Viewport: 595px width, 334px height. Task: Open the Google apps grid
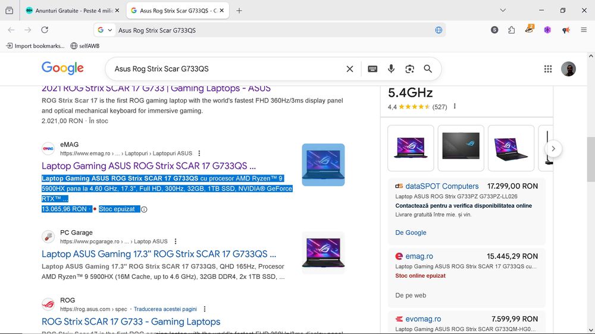548,69
